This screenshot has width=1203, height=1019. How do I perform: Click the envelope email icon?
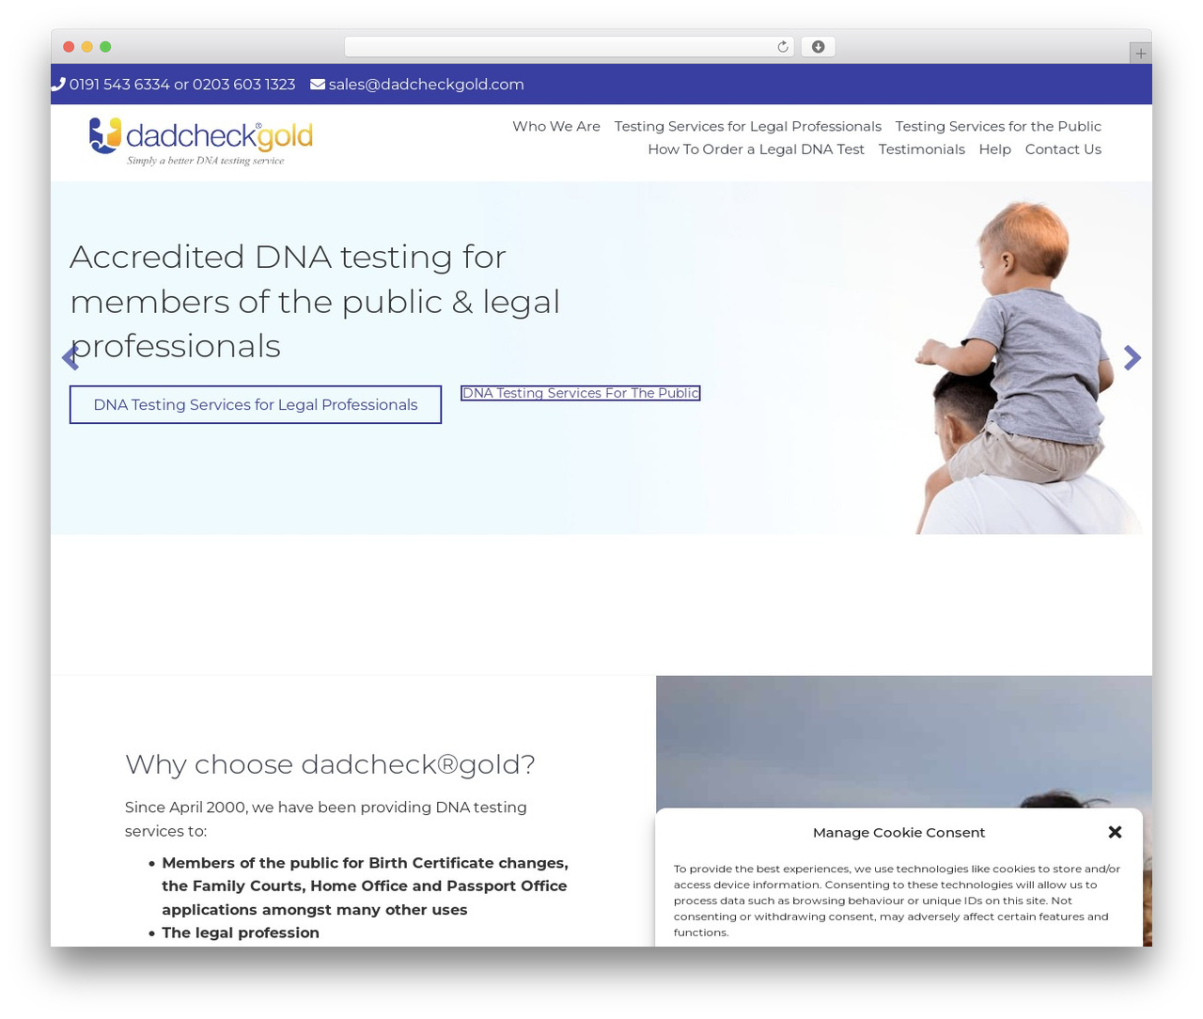coord(318,85)
